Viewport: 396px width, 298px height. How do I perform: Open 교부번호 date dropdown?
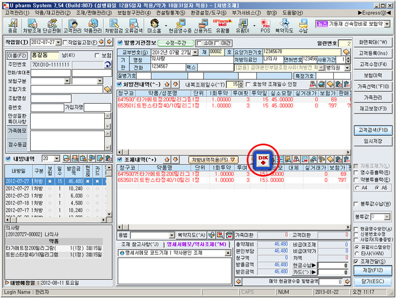(x=195, y=52)
